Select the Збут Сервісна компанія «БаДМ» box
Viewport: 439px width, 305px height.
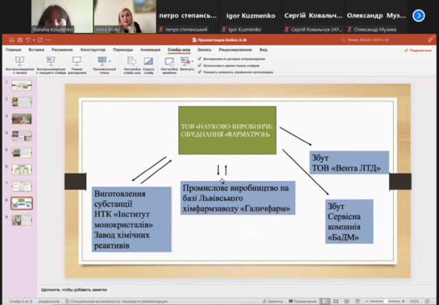pyautogui.click(x=349, y=221)
